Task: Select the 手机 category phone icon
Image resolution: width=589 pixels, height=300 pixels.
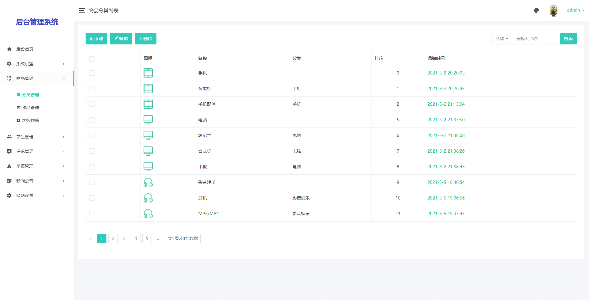Action: 148,73
